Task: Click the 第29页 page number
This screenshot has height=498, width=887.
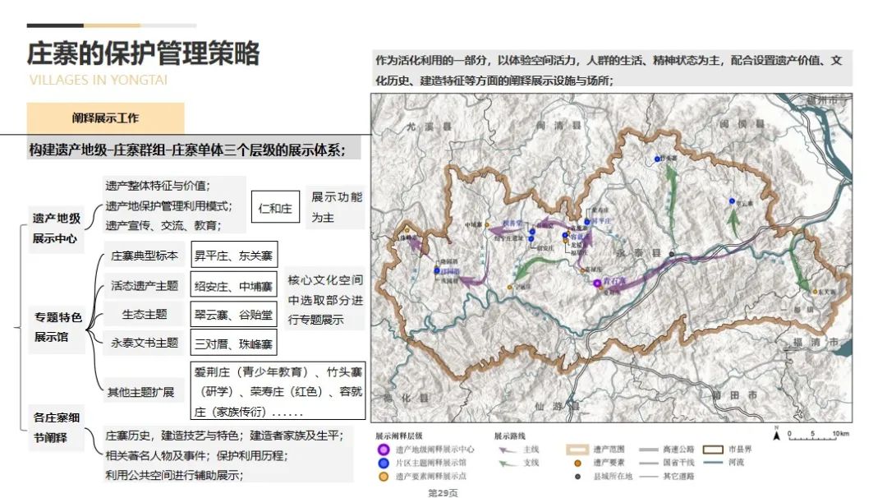Action: (x=443, y=493)
